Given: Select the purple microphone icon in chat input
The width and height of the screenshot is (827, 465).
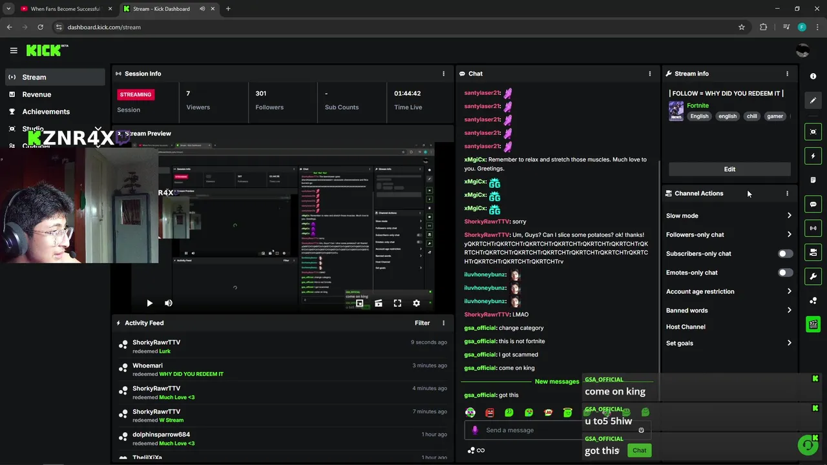Looking at the screenshot, I should point(475,430).
